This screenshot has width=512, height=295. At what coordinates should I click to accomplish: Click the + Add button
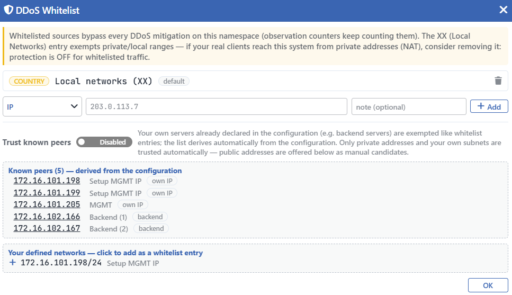(489, 106)
